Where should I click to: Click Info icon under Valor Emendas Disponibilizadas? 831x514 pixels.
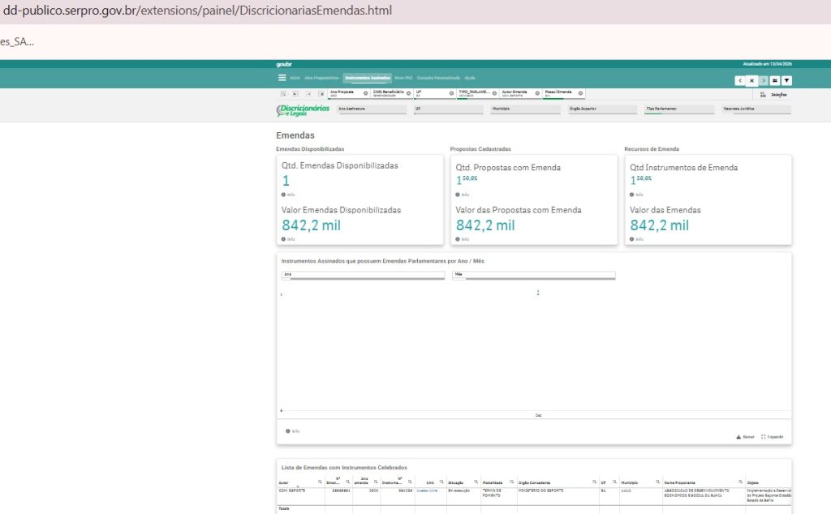coord(284,239)
